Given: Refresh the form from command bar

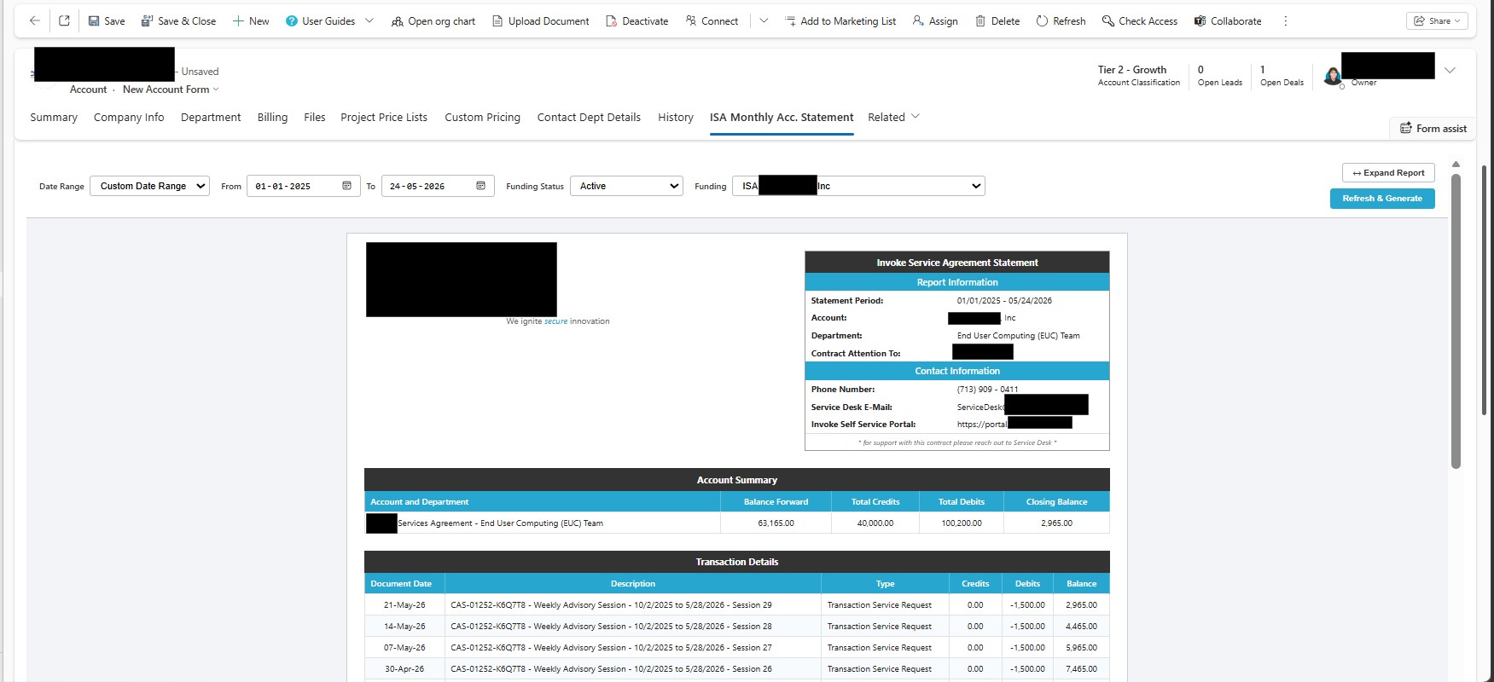Looking at the screenshot, I should [1061, 20].
